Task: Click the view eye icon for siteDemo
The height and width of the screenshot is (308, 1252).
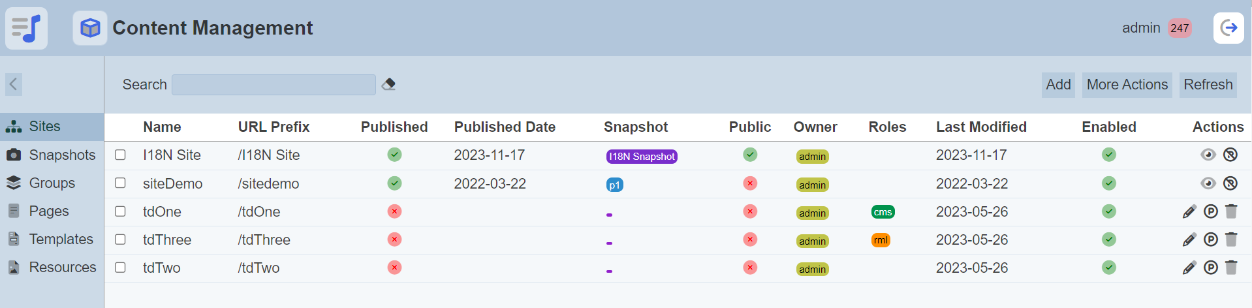Action: coord(1208,183)
